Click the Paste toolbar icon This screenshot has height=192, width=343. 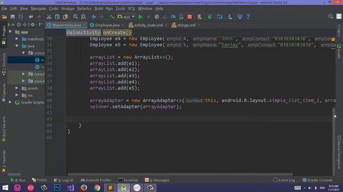point(65,17)
